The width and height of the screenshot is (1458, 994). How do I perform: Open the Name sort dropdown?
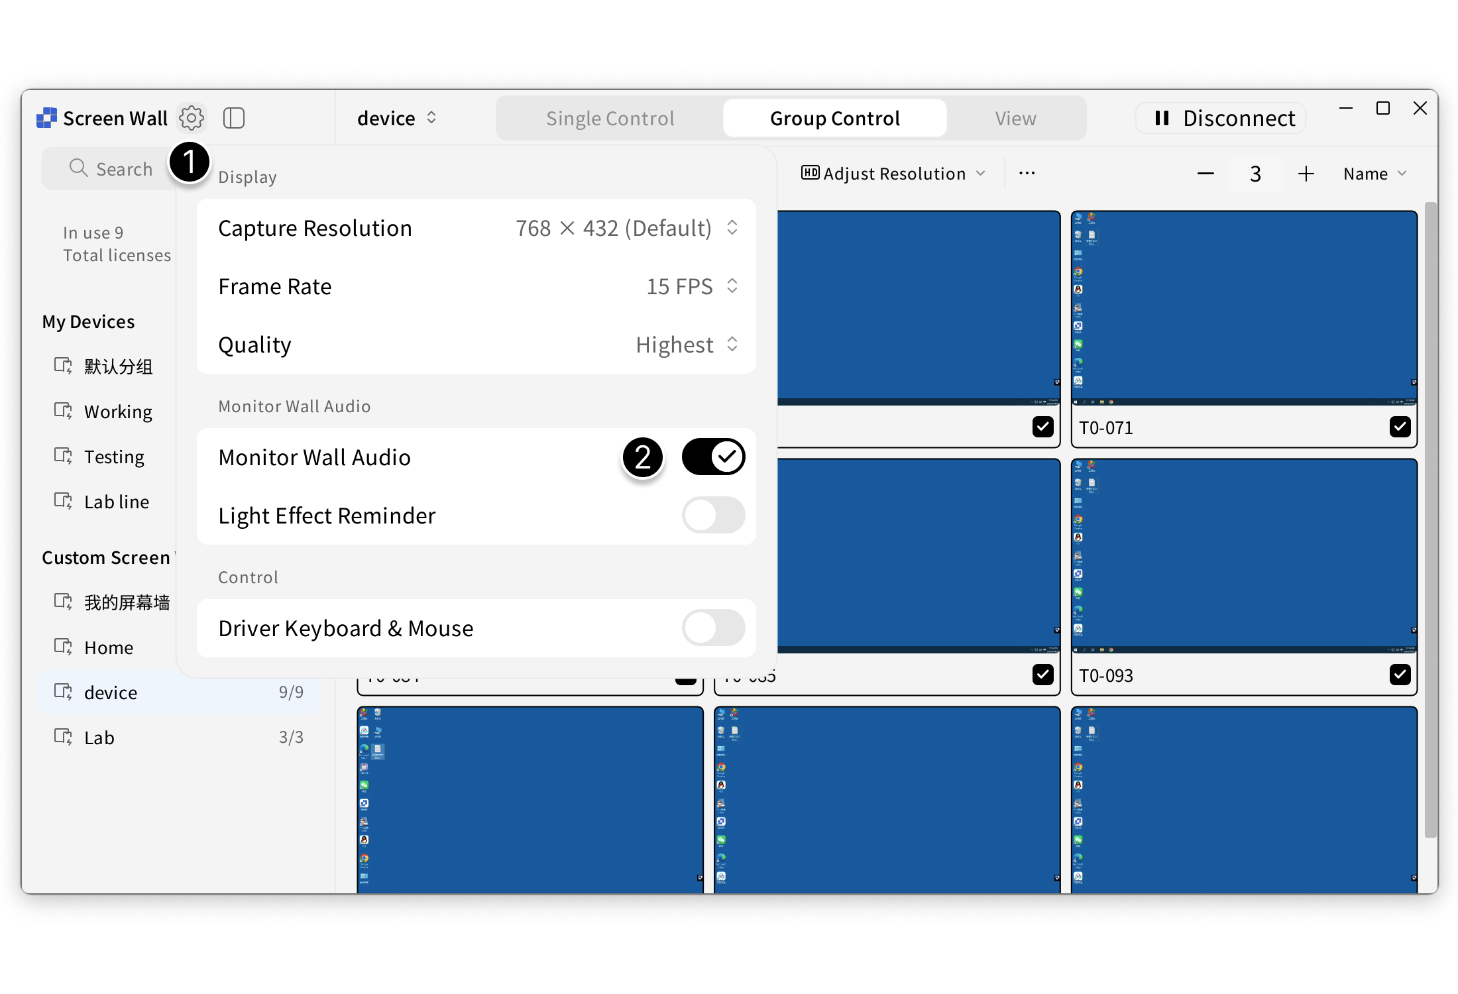point(1374,174)
